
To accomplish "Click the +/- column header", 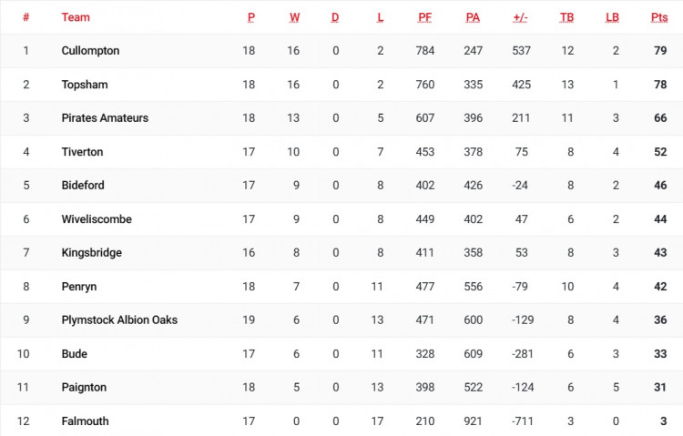I will 520,17.
